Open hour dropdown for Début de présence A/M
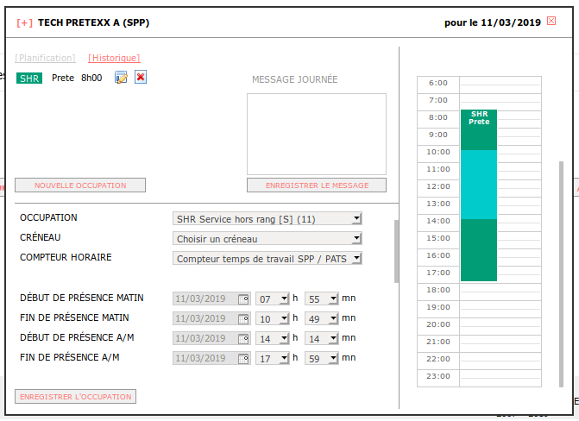Viewport: 579px width, 421px height. click(x=272, y=339)
